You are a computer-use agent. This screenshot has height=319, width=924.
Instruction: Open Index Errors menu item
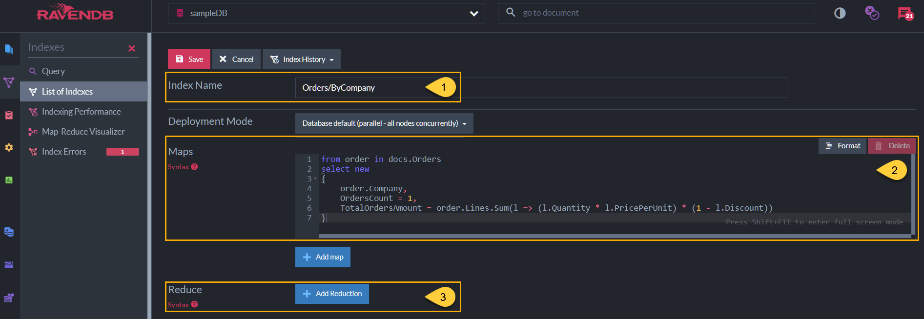(x=64, y=152)
